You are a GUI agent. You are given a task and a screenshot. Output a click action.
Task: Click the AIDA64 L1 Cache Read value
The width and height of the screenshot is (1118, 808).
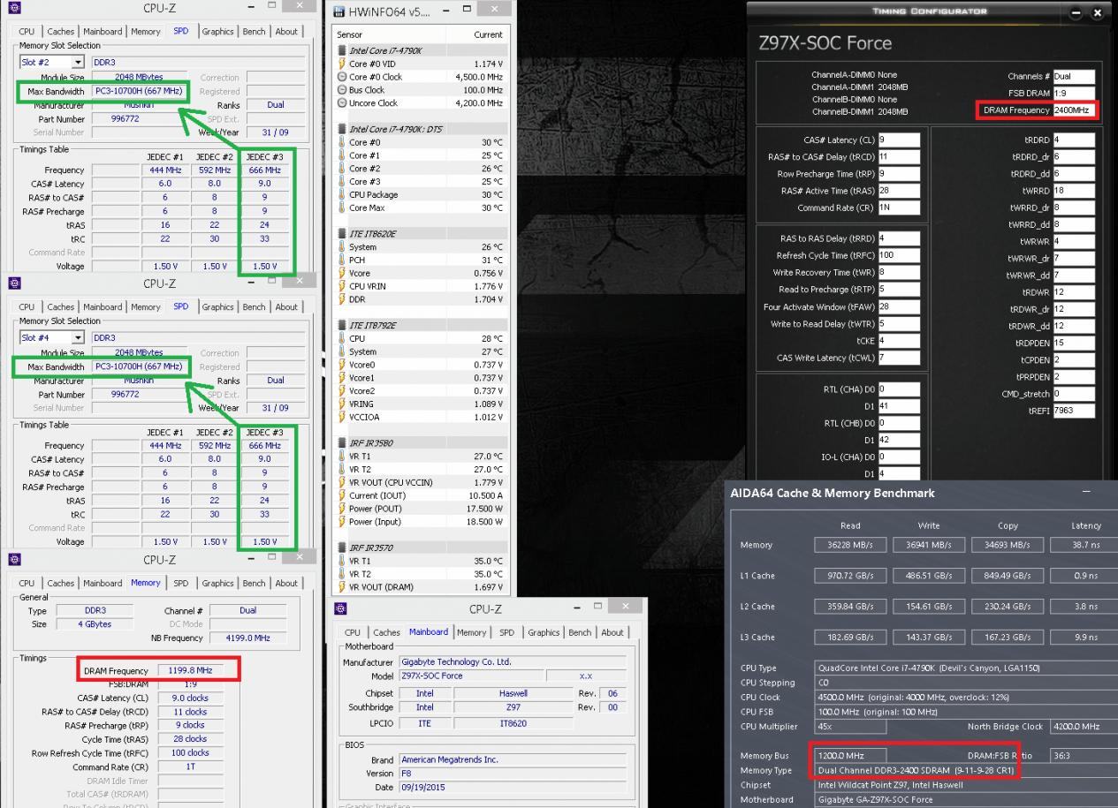(x=848, y=576)
